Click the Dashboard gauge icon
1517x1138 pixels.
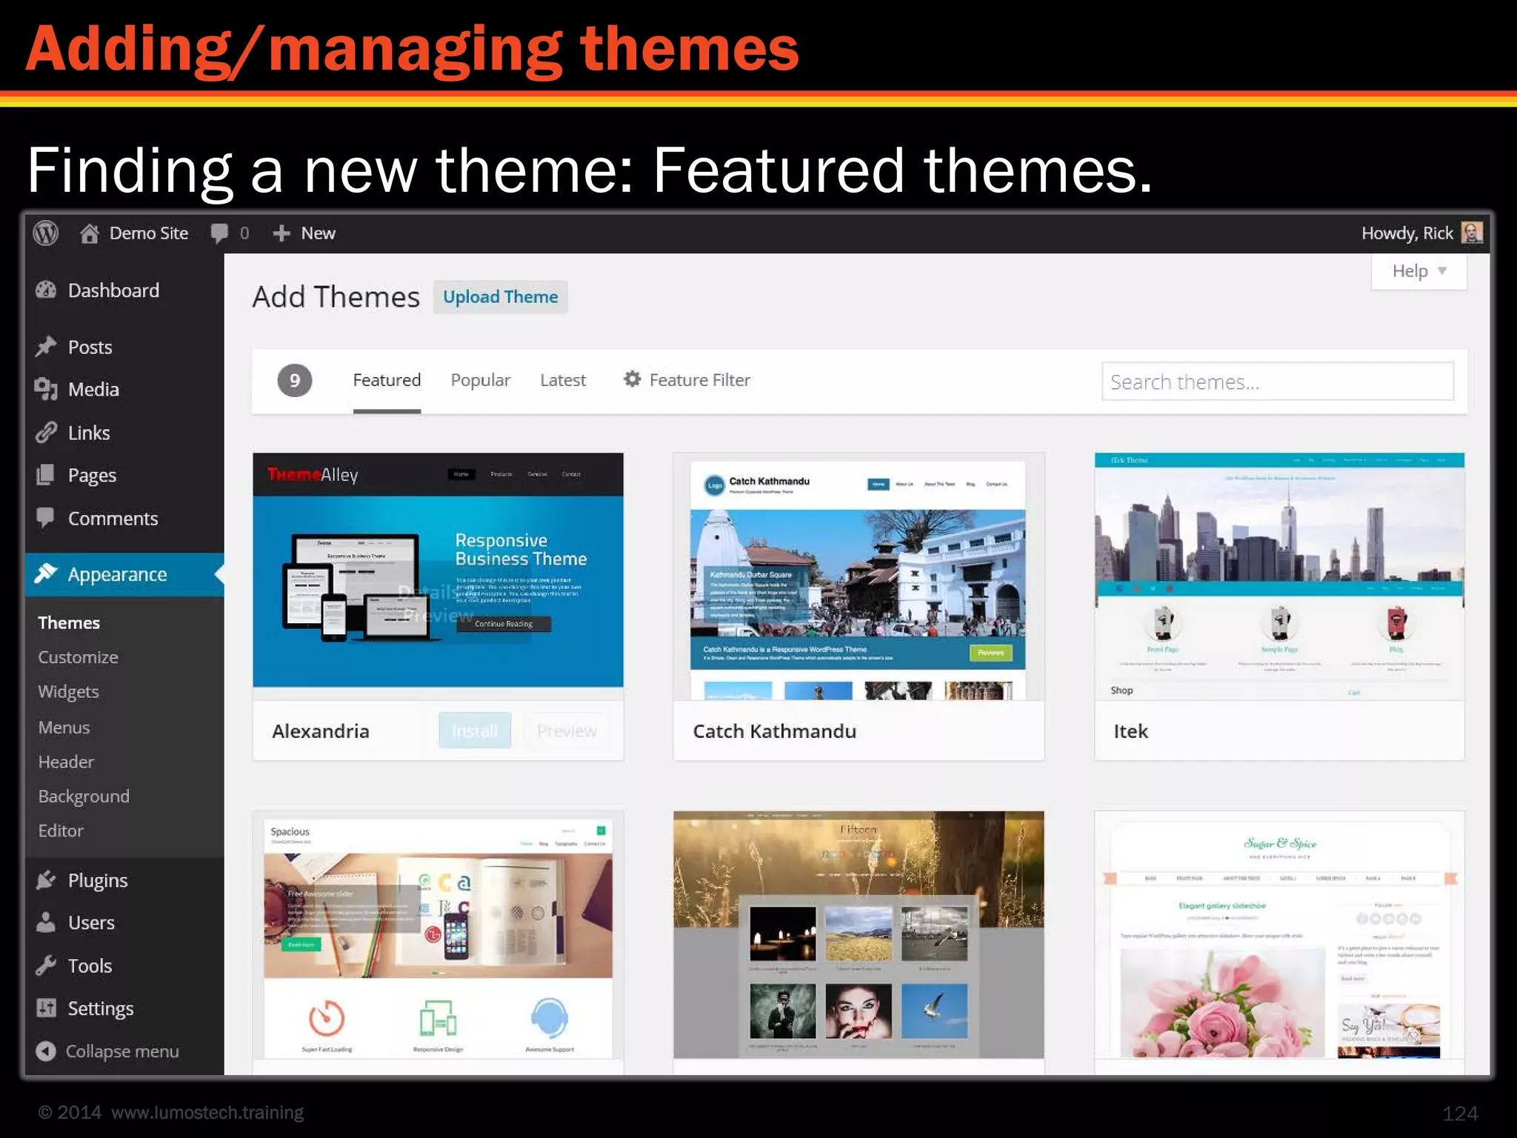[46, 290]
